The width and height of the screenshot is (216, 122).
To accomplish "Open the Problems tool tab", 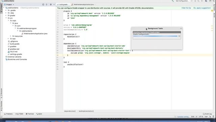I will (x=8, y=114).
